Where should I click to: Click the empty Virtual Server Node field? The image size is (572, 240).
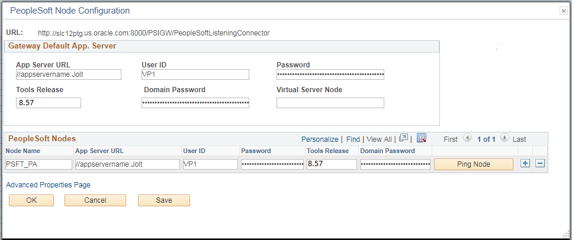click(330, 103)
